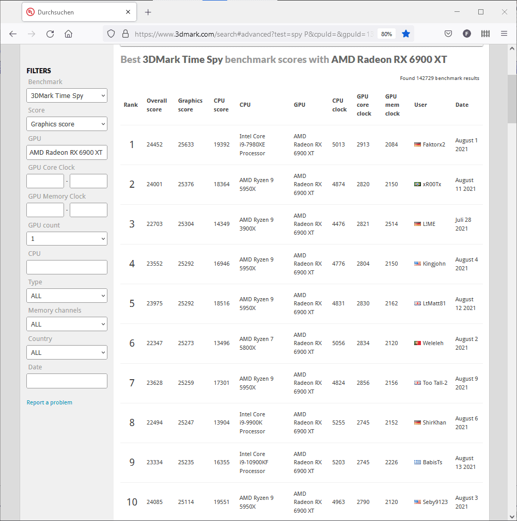Click the GPU Core Clock minimum field

pos(45,181)
